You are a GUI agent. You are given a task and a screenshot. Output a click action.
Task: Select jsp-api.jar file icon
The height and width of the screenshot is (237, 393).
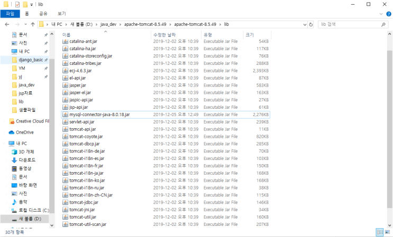click(65, 107)
